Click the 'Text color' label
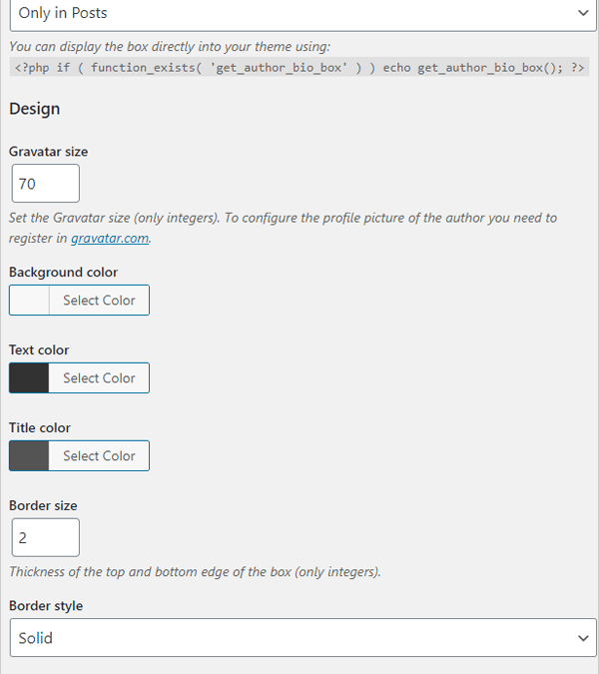This screenshot has height=674, width=599. (x=39, y=349)
